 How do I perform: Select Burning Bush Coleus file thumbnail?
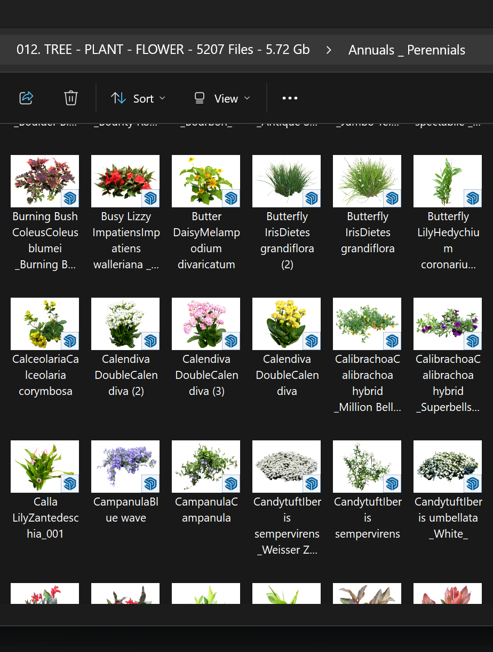click(x=45, y=181)
